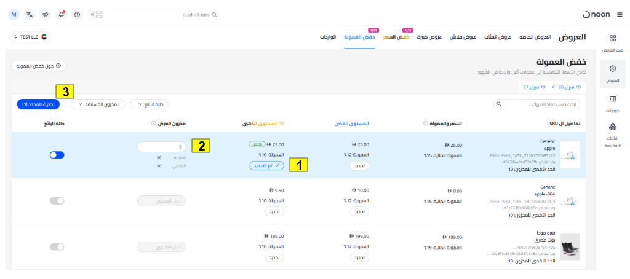Screen dimensions: 630x279
Task: Toggle seller status for the Fion Moda row
Action: coord(57,246)
